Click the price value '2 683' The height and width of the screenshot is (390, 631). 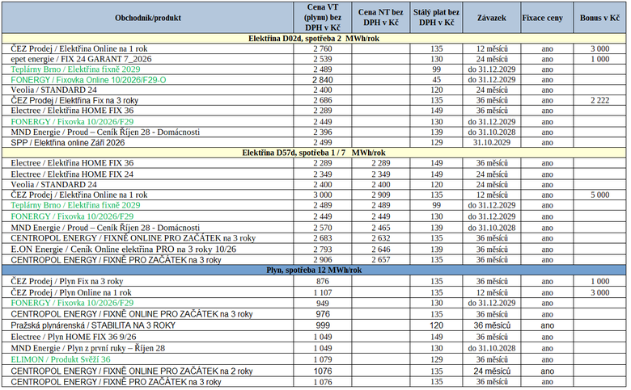(x=323, y=238)
